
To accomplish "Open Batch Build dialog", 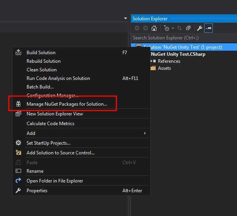I will pyautogui.click(x=81, y=87).
